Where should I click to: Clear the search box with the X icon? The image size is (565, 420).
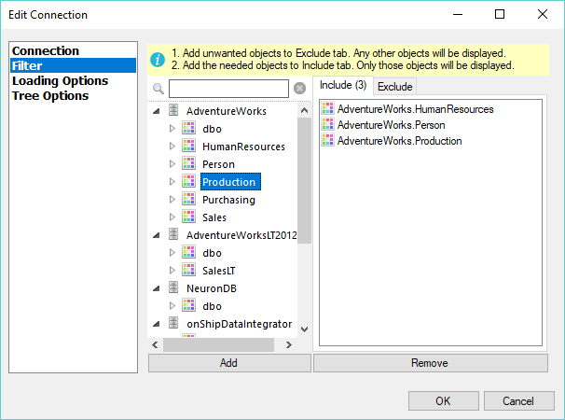point(300,88)
